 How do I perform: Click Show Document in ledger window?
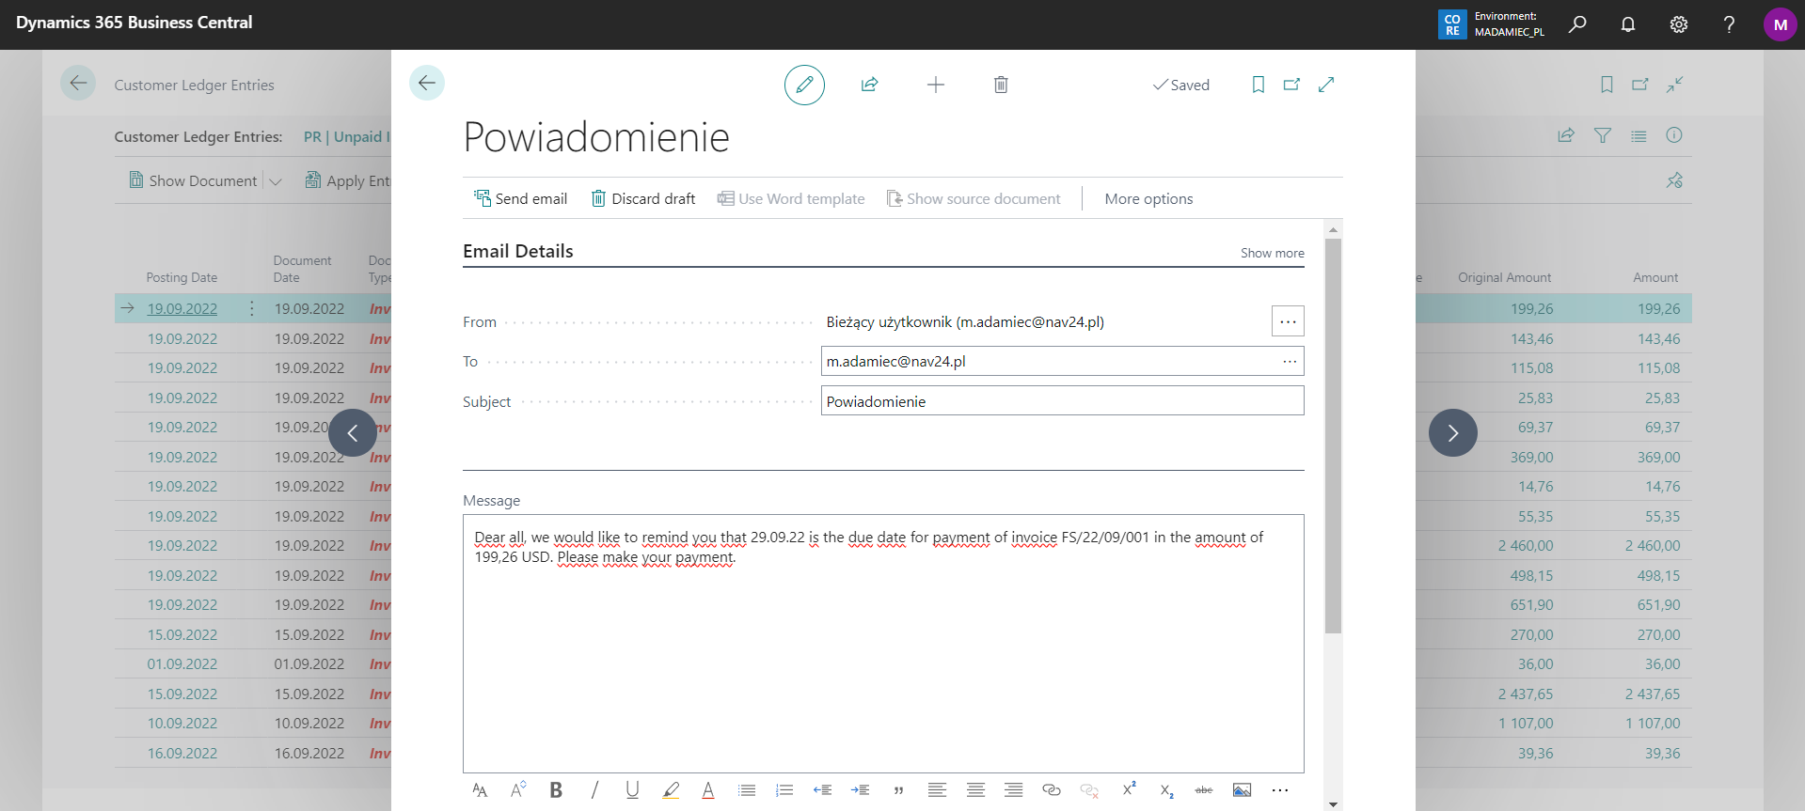point(193,180)
